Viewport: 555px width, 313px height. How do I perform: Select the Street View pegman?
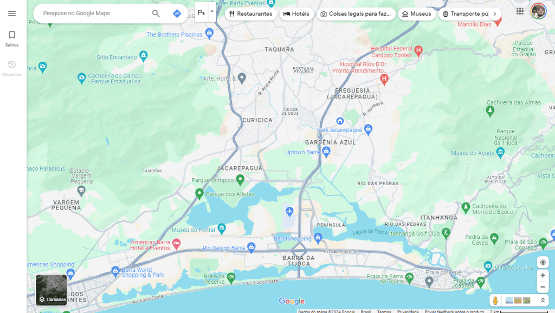click(495, 300)
